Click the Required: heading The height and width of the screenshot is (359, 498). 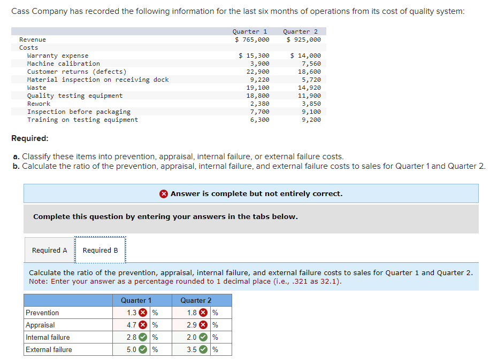(30, 138)
